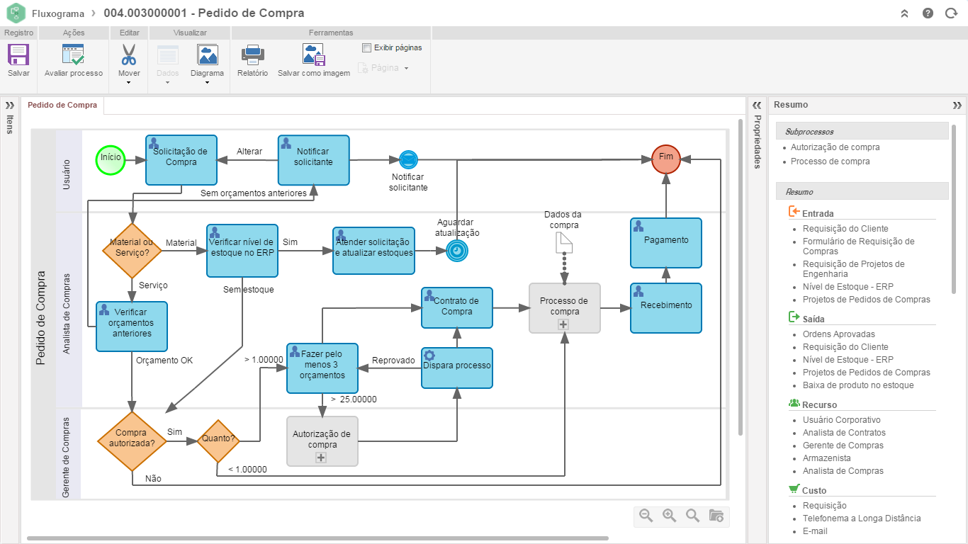The height and width of the screenshot is (544, 968).
Task: Open the Diagrama dropdown menu
Action: [x=207, y=82]
